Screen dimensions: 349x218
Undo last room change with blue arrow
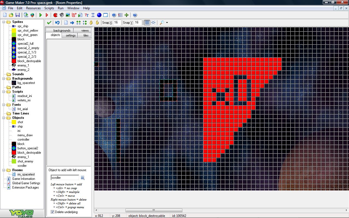pyautogui.click(x=57, y=23)
